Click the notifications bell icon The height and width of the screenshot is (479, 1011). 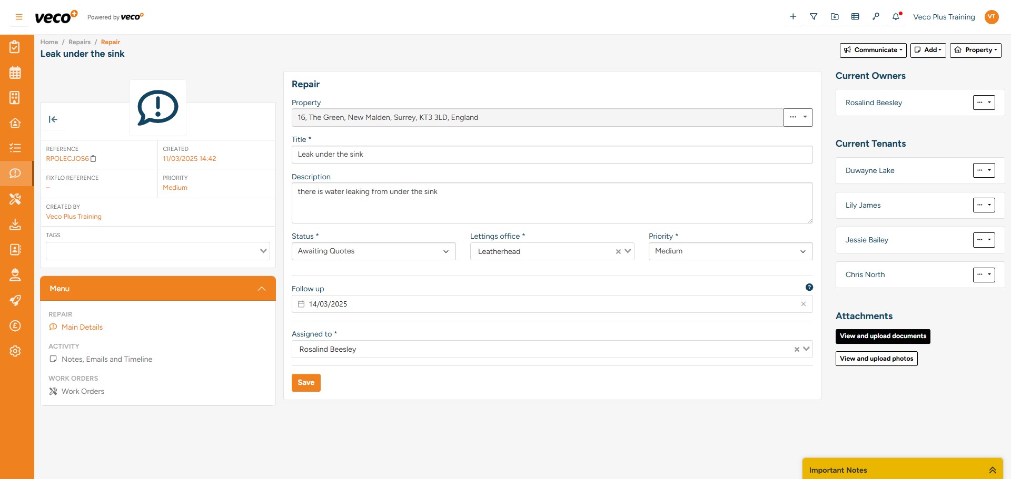click(896, 17)
